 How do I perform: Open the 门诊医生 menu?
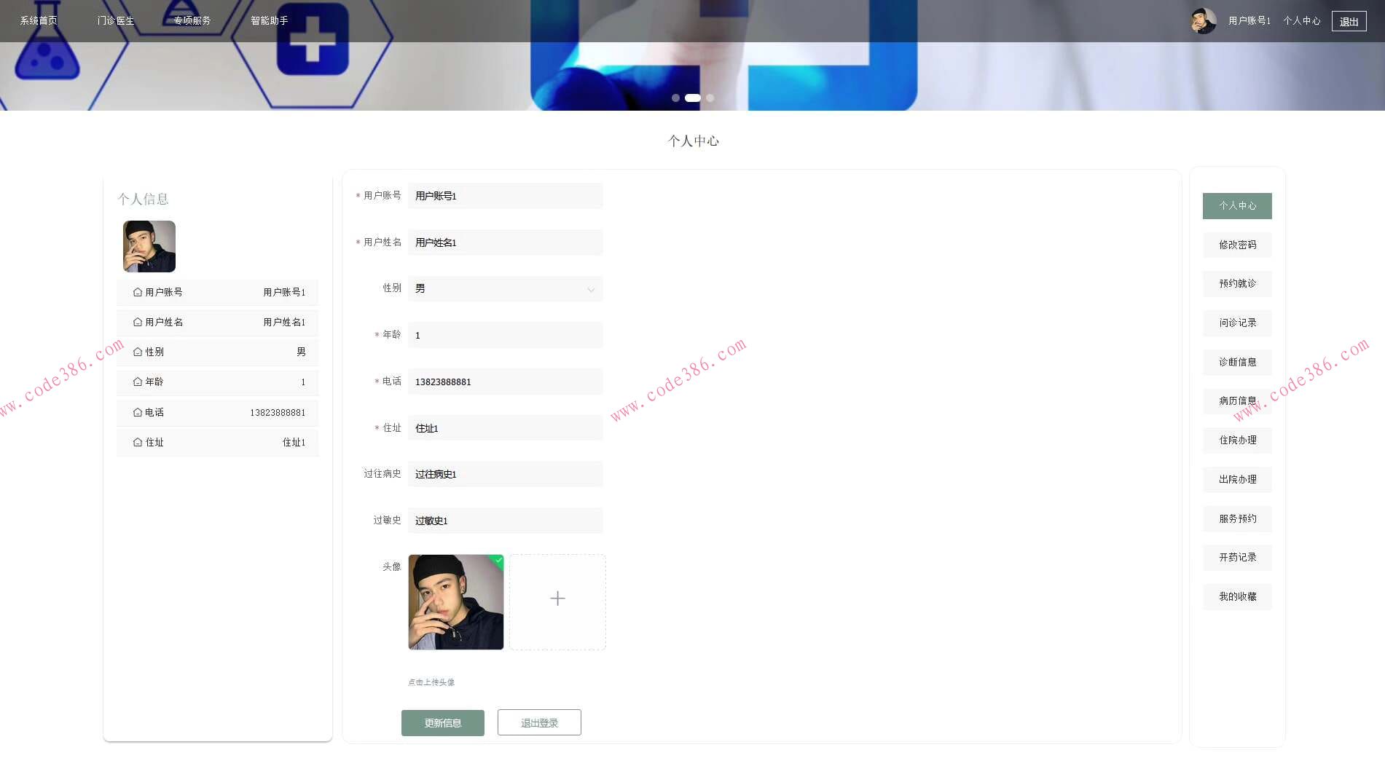tap(117, 20)
